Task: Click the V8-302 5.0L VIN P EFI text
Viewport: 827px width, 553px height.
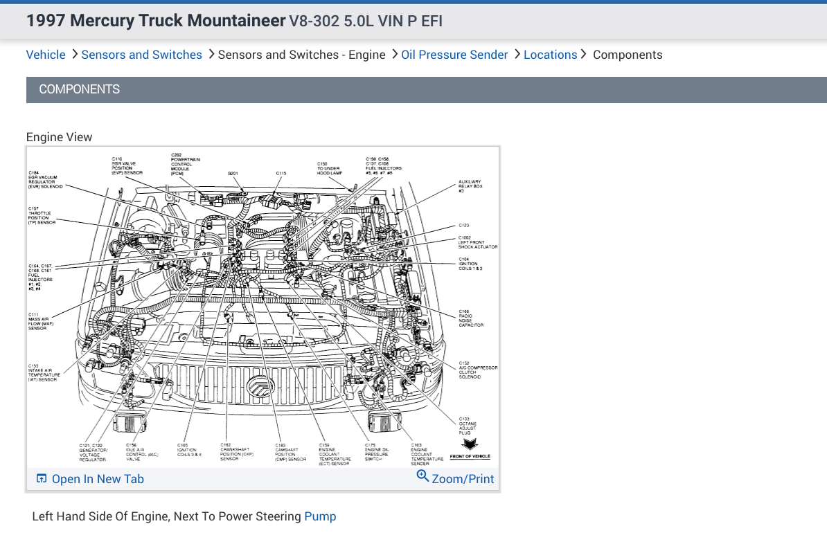Action: click(366, 21)
